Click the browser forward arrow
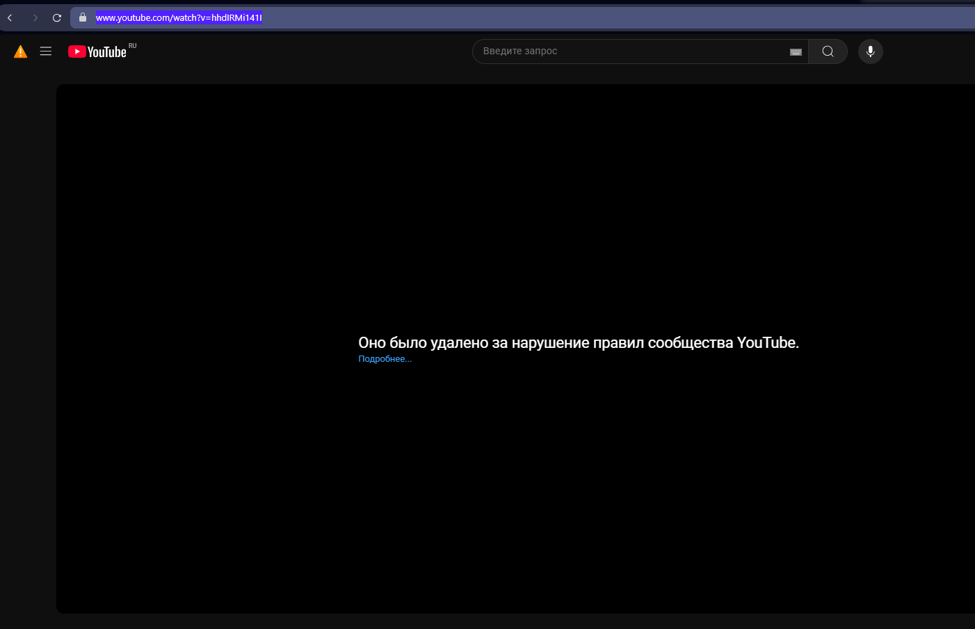The image size is (975, 629). pos(35,18)
